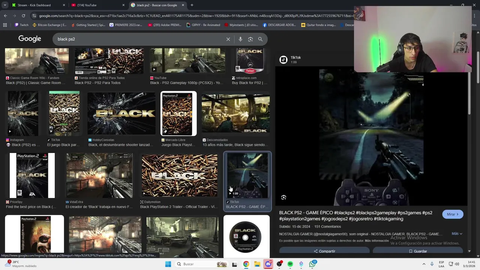Show hidden system tray icons
The image size is (480, 270).
423,264
